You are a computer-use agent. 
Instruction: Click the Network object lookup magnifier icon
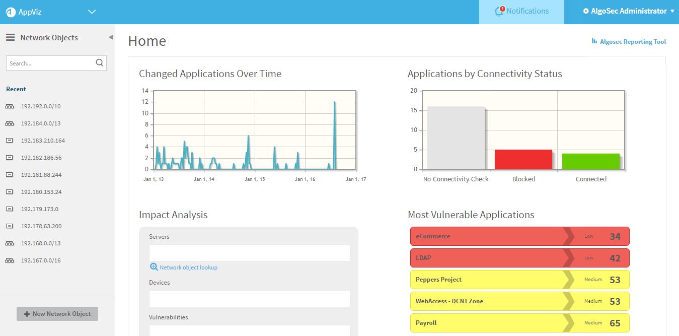[154, 267]
